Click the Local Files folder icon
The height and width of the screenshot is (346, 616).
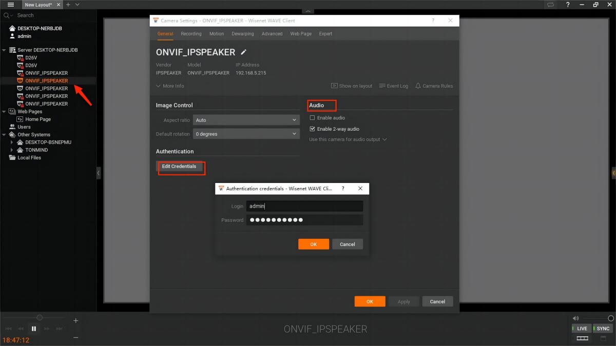12,158
